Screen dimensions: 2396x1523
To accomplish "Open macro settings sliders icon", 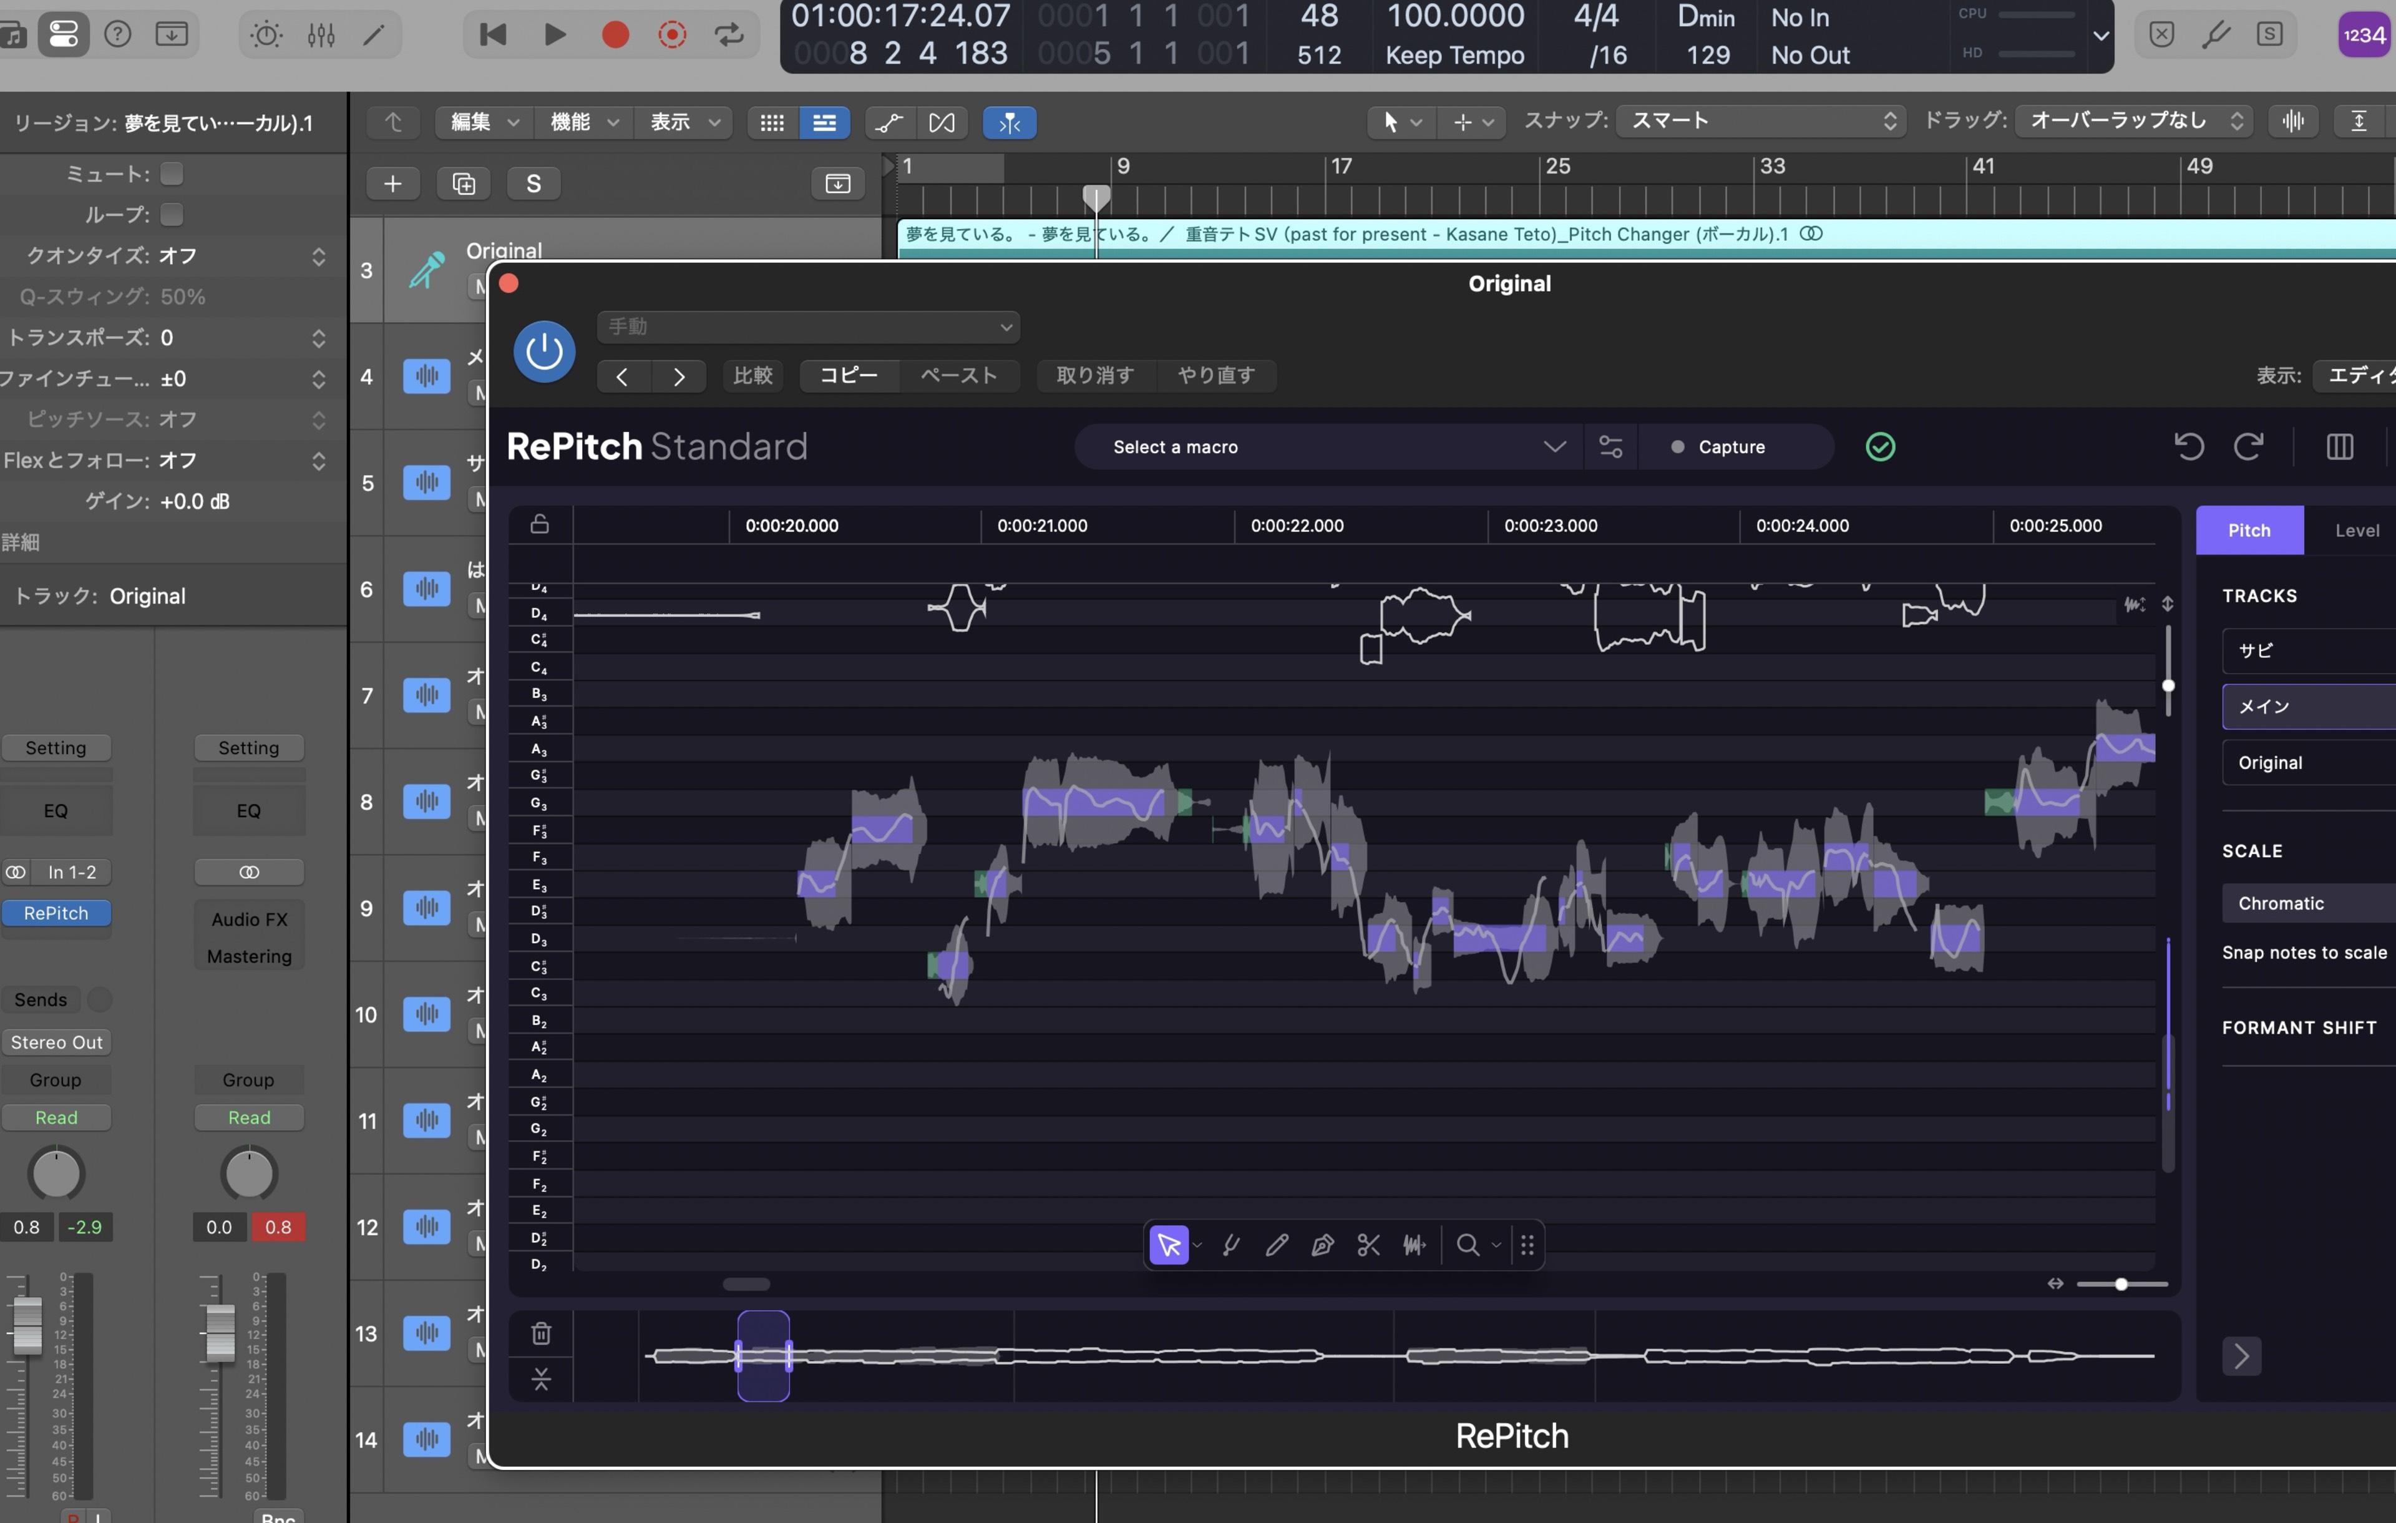I will tap(1610, 446).
